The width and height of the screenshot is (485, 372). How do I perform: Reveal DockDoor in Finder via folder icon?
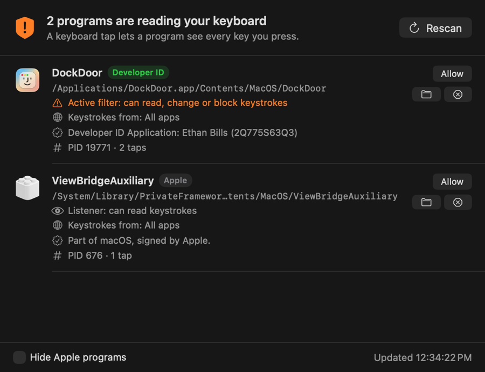(x=426, y=94)
